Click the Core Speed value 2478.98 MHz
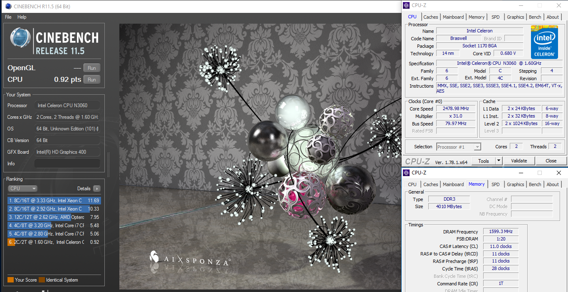This screenshot has height=292, width=568. tap(456, 109)
